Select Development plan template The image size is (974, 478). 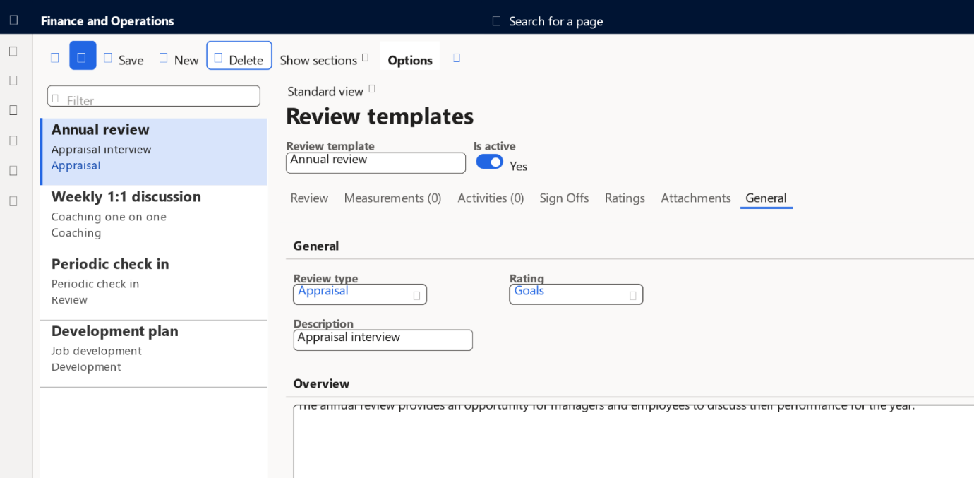(x=154, y=354)
